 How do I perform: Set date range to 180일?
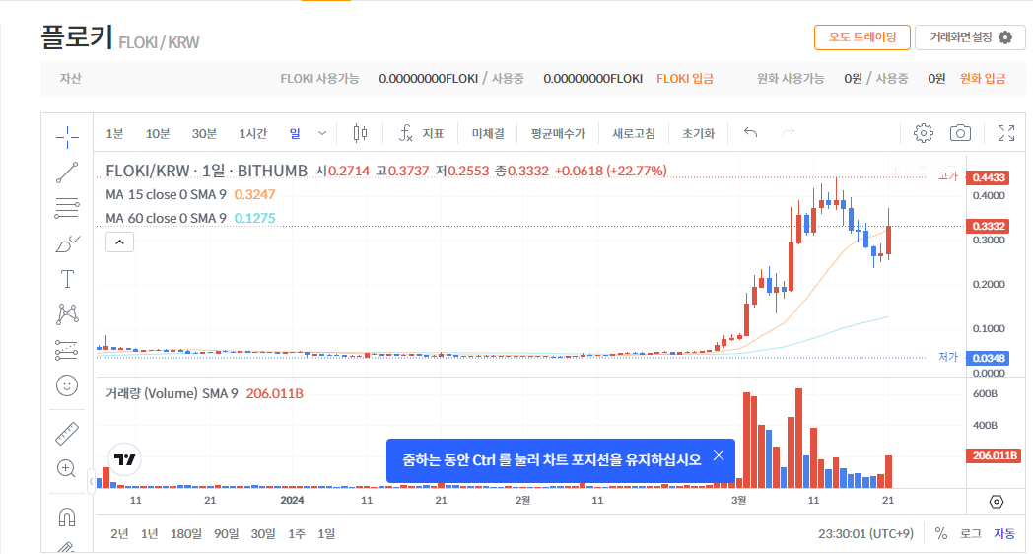pyautogui.click(x=186, y=533)
